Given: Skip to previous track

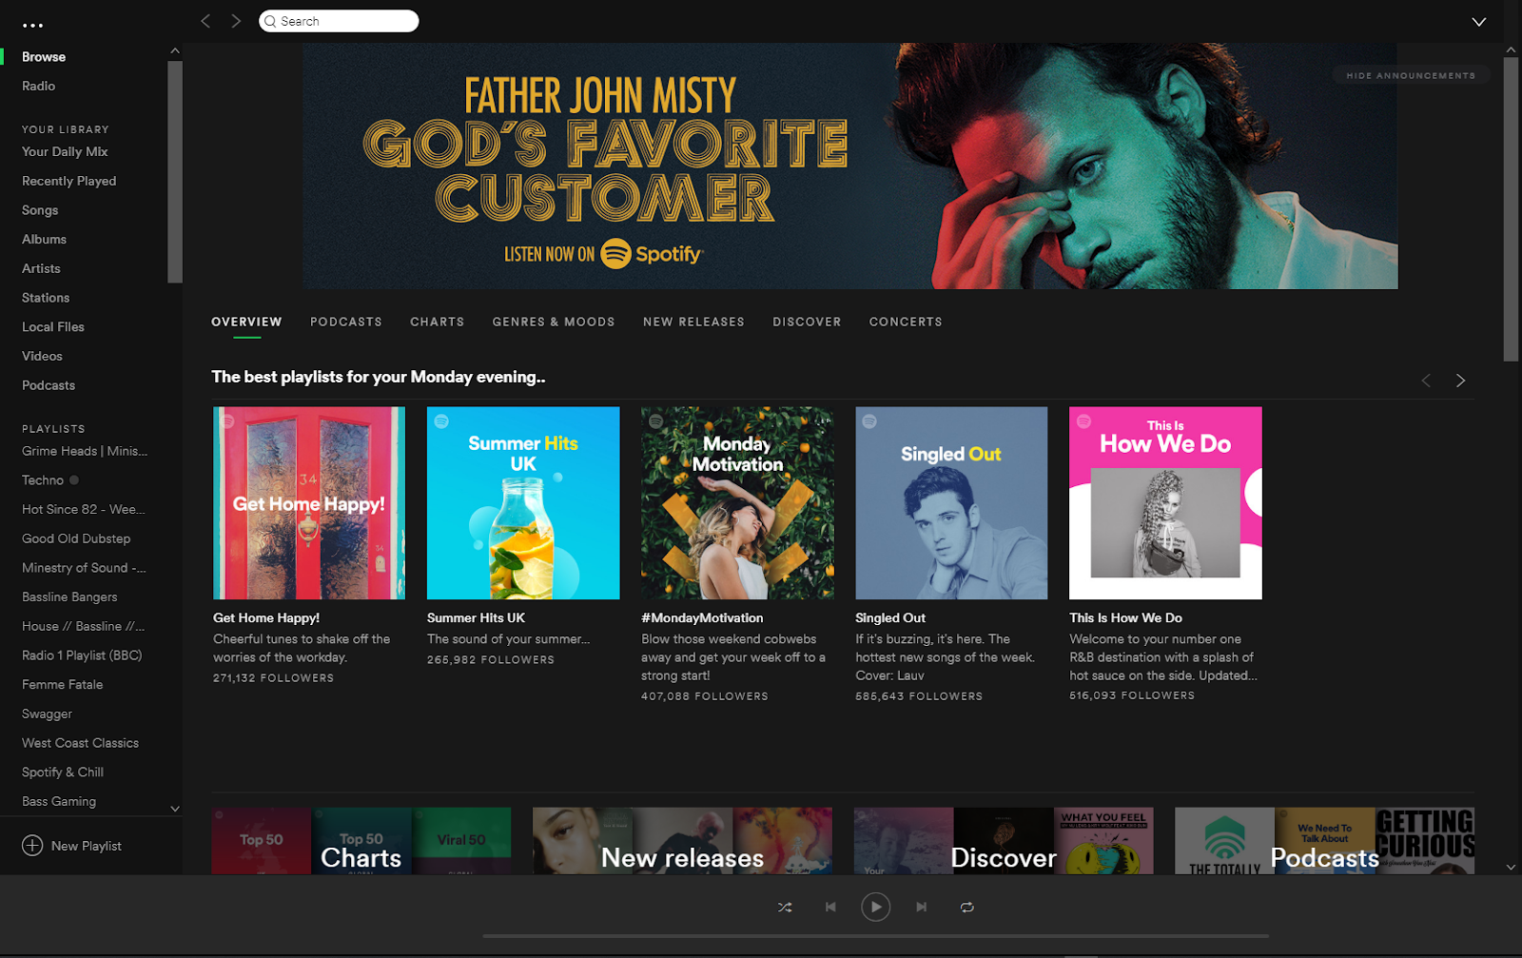Looking at the screenshot, I should pos(830,908).
